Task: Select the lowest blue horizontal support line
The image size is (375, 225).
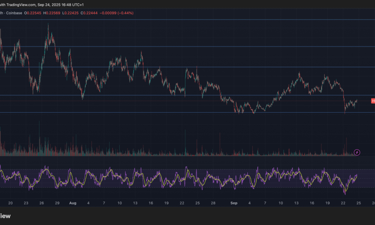Action: [x=187, y=112]
